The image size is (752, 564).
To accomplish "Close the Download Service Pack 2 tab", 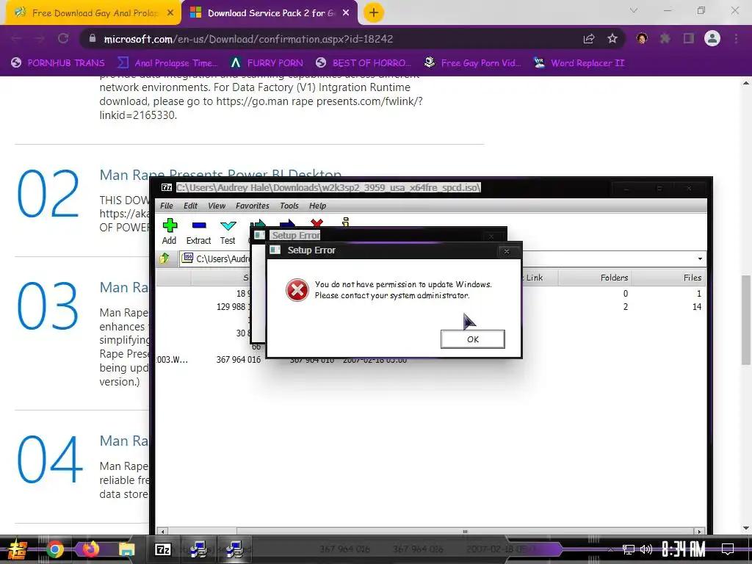I will [346, 13].
